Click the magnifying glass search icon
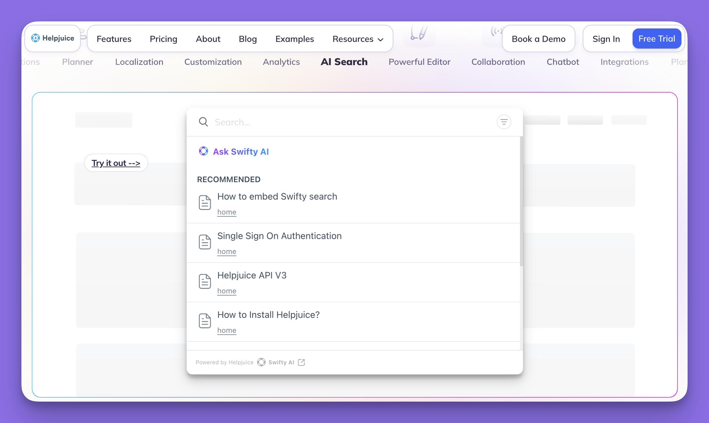This screenshot has width=709, height=423. (x=203, y=122)
